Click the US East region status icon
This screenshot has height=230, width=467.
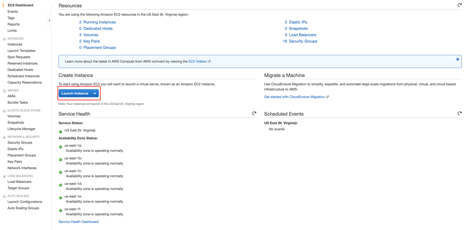(60, 132)
